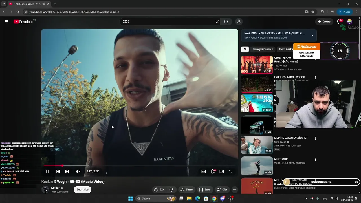
Task: Open Microsoft Edge from taskbar
Action: coord(198,198)
